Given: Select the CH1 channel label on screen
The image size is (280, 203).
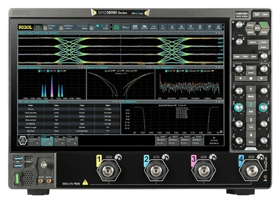Looking at the screenshot, I should pos(34,140).
